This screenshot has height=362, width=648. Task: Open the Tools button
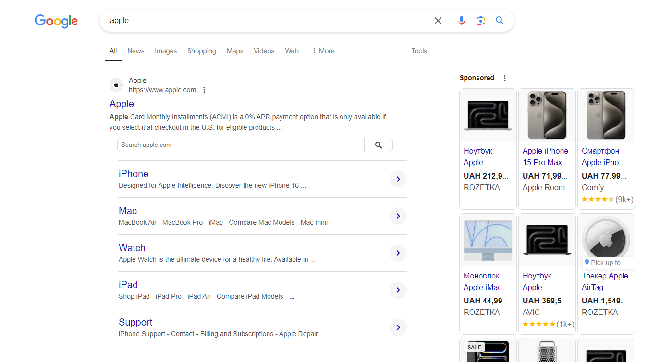point(419,51)
